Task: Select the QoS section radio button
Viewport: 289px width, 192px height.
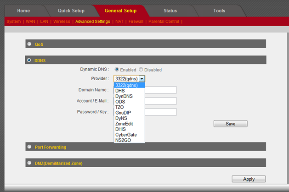Action: click(x=29, y=44)
